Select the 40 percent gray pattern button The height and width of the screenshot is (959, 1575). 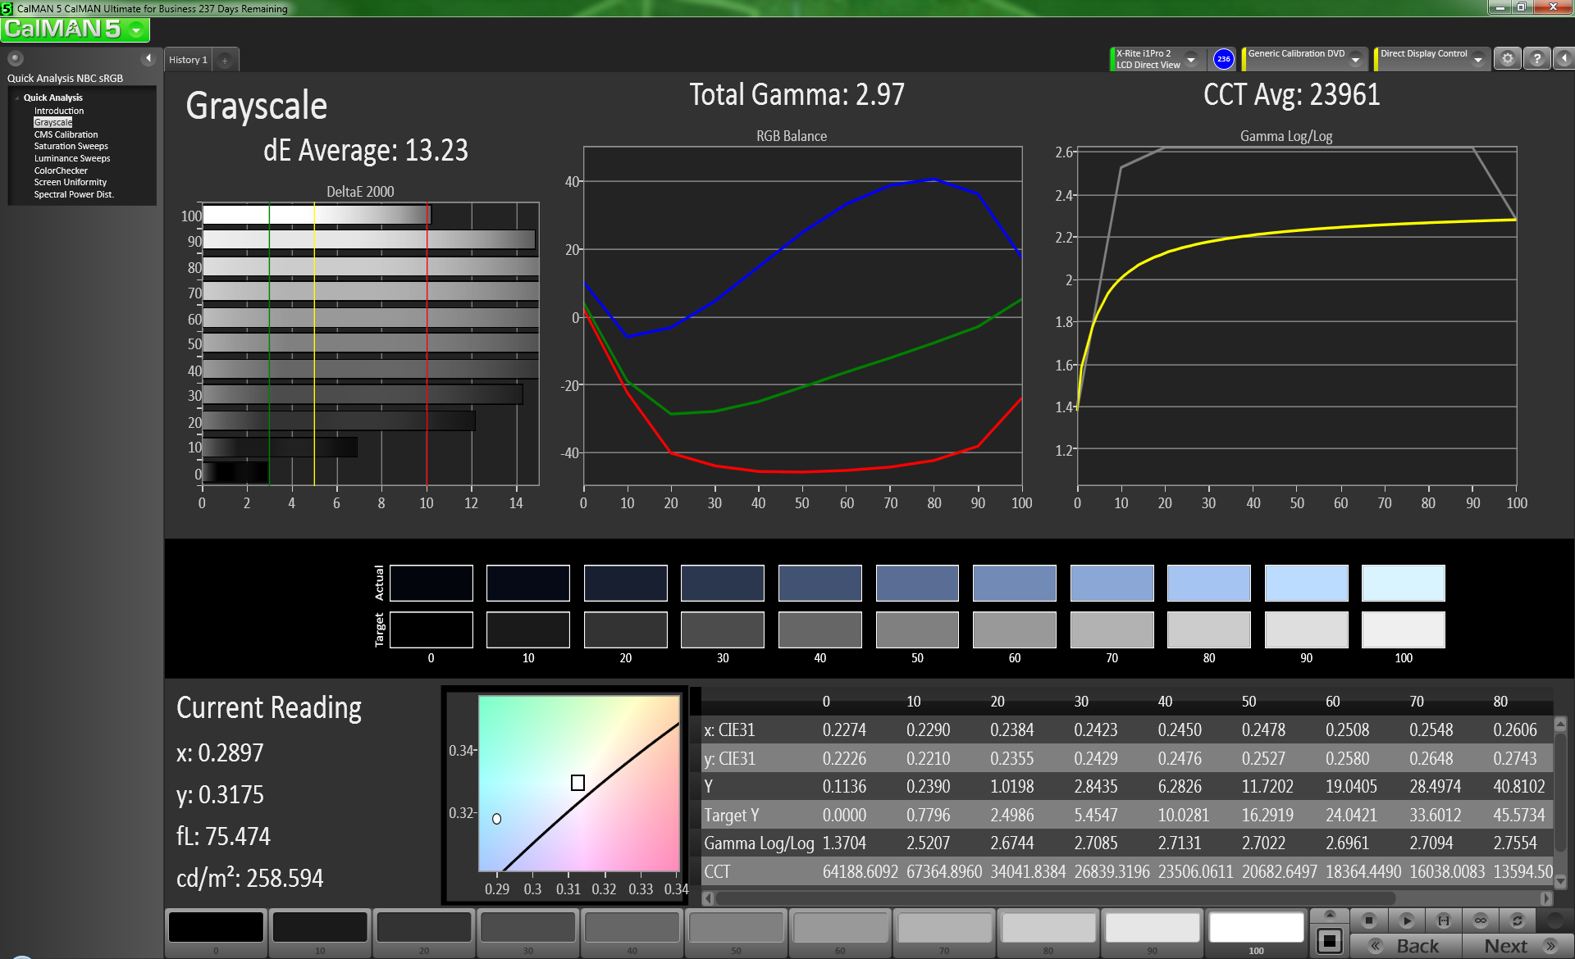632,933
